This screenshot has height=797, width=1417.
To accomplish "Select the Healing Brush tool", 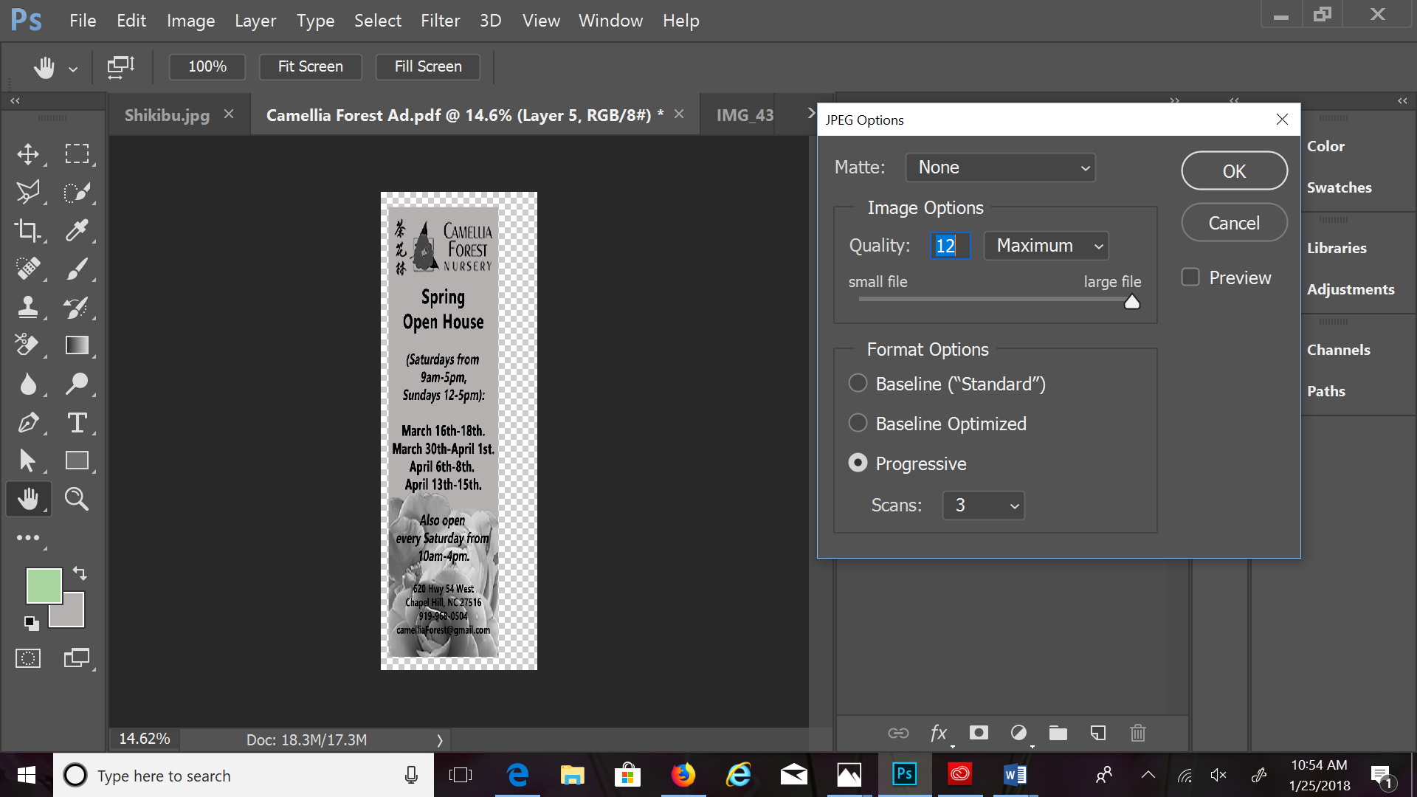I will (28, 269).
